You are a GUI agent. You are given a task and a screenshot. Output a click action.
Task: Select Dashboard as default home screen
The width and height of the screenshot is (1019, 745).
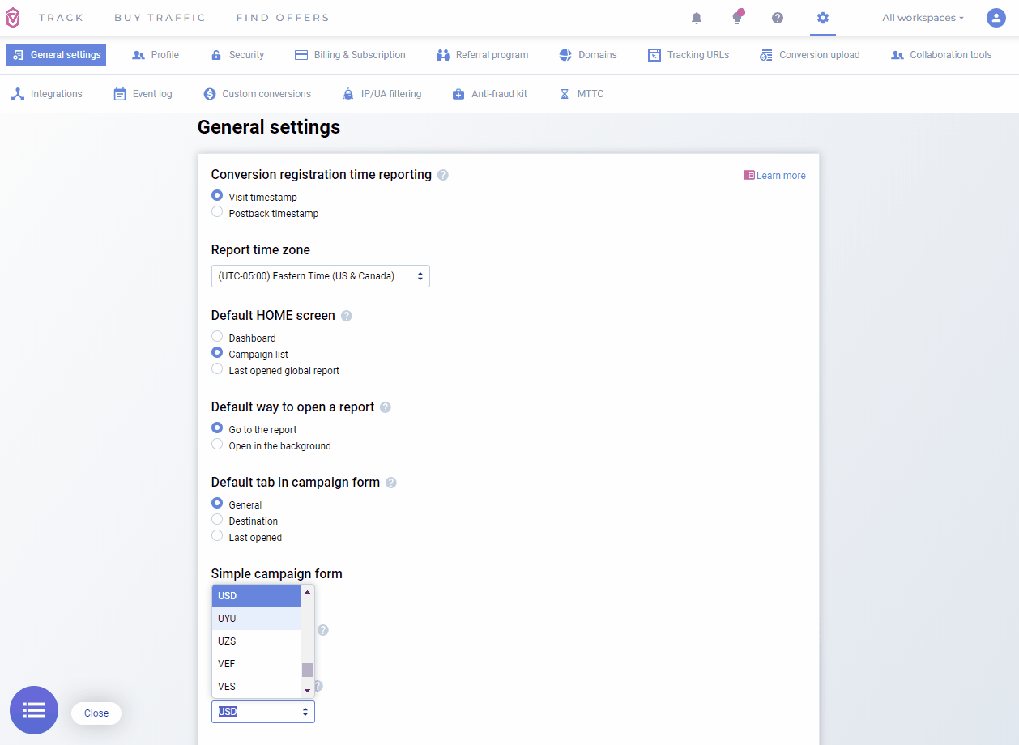tap(217, 337)
